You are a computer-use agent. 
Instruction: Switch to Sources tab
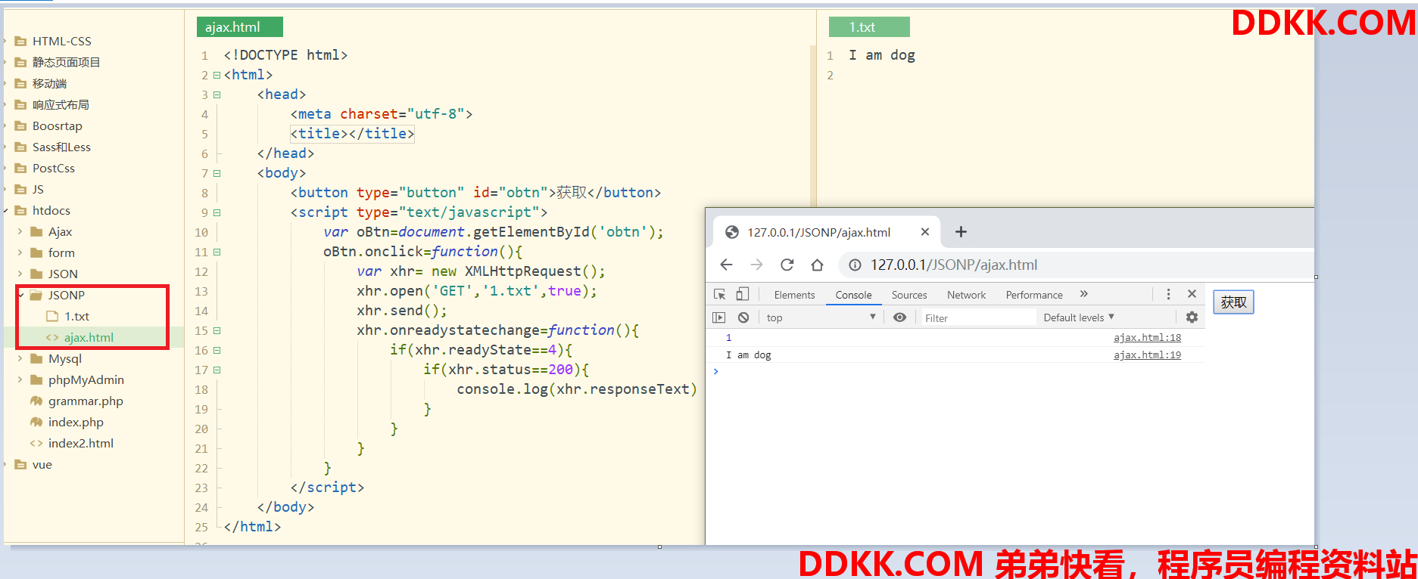pos(909,295)
